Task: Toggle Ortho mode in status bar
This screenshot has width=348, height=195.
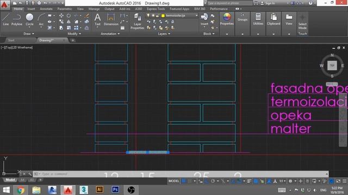Action: point(207,181)
